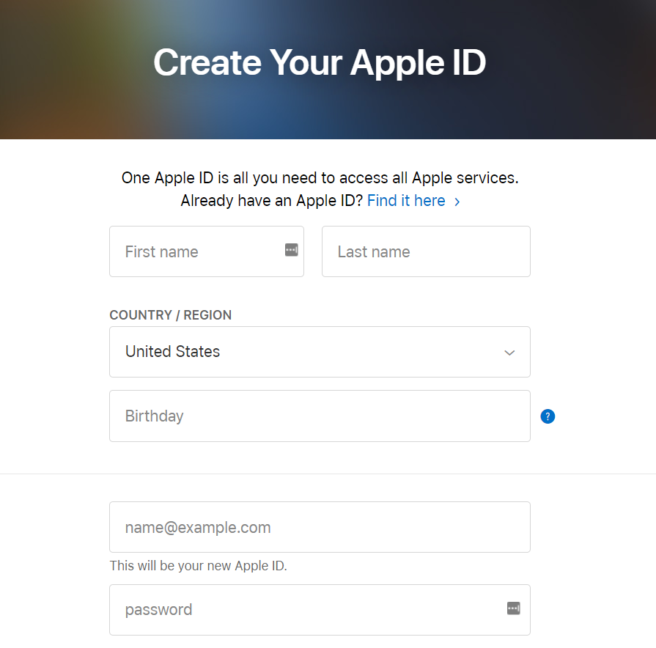Focus the Last name field

tap(426, 251)
